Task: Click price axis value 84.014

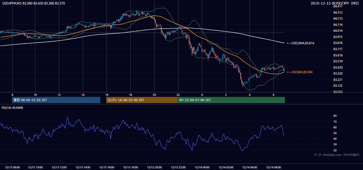Action: click(338, 31)
